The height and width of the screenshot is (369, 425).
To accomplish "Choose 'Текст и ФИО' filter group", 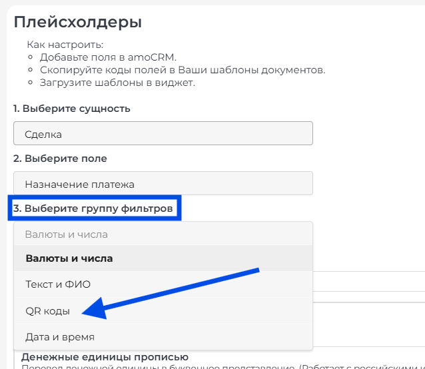I will click(x=163, y=284).
